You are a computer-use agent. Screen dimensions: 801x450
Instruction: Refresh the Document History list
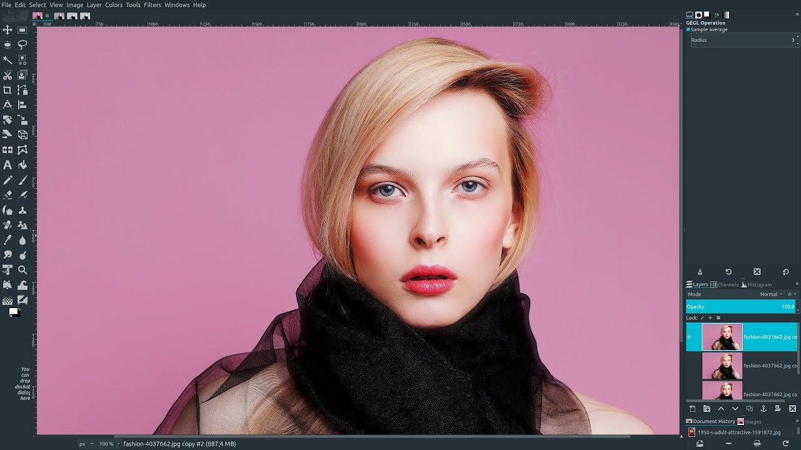(785, 443)
